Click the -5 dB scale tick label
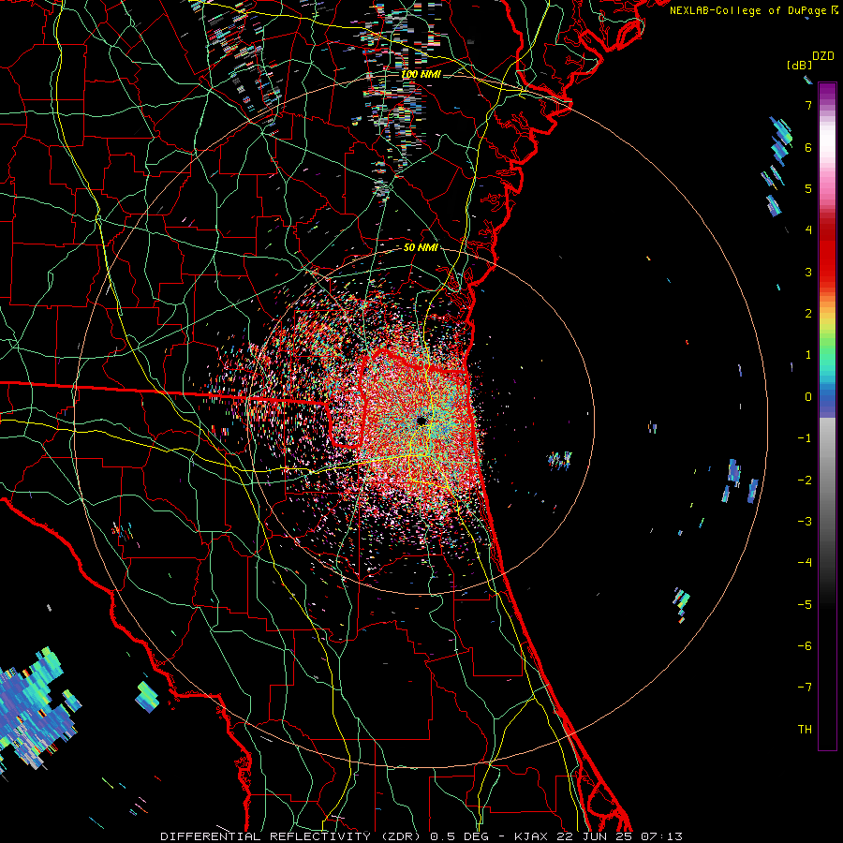Screen dimensions: 843x843 pyautogui.click(x=805, y=604)
